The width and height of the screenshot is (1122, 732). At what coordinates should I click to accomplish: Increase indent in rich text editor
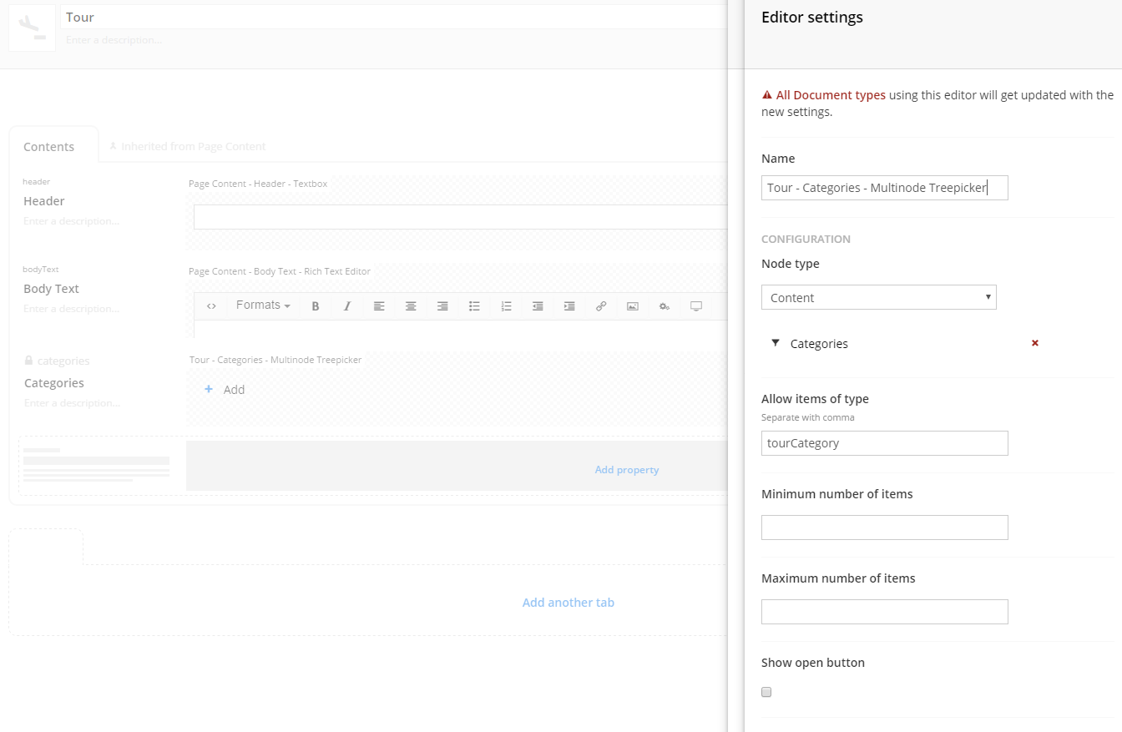569,306
